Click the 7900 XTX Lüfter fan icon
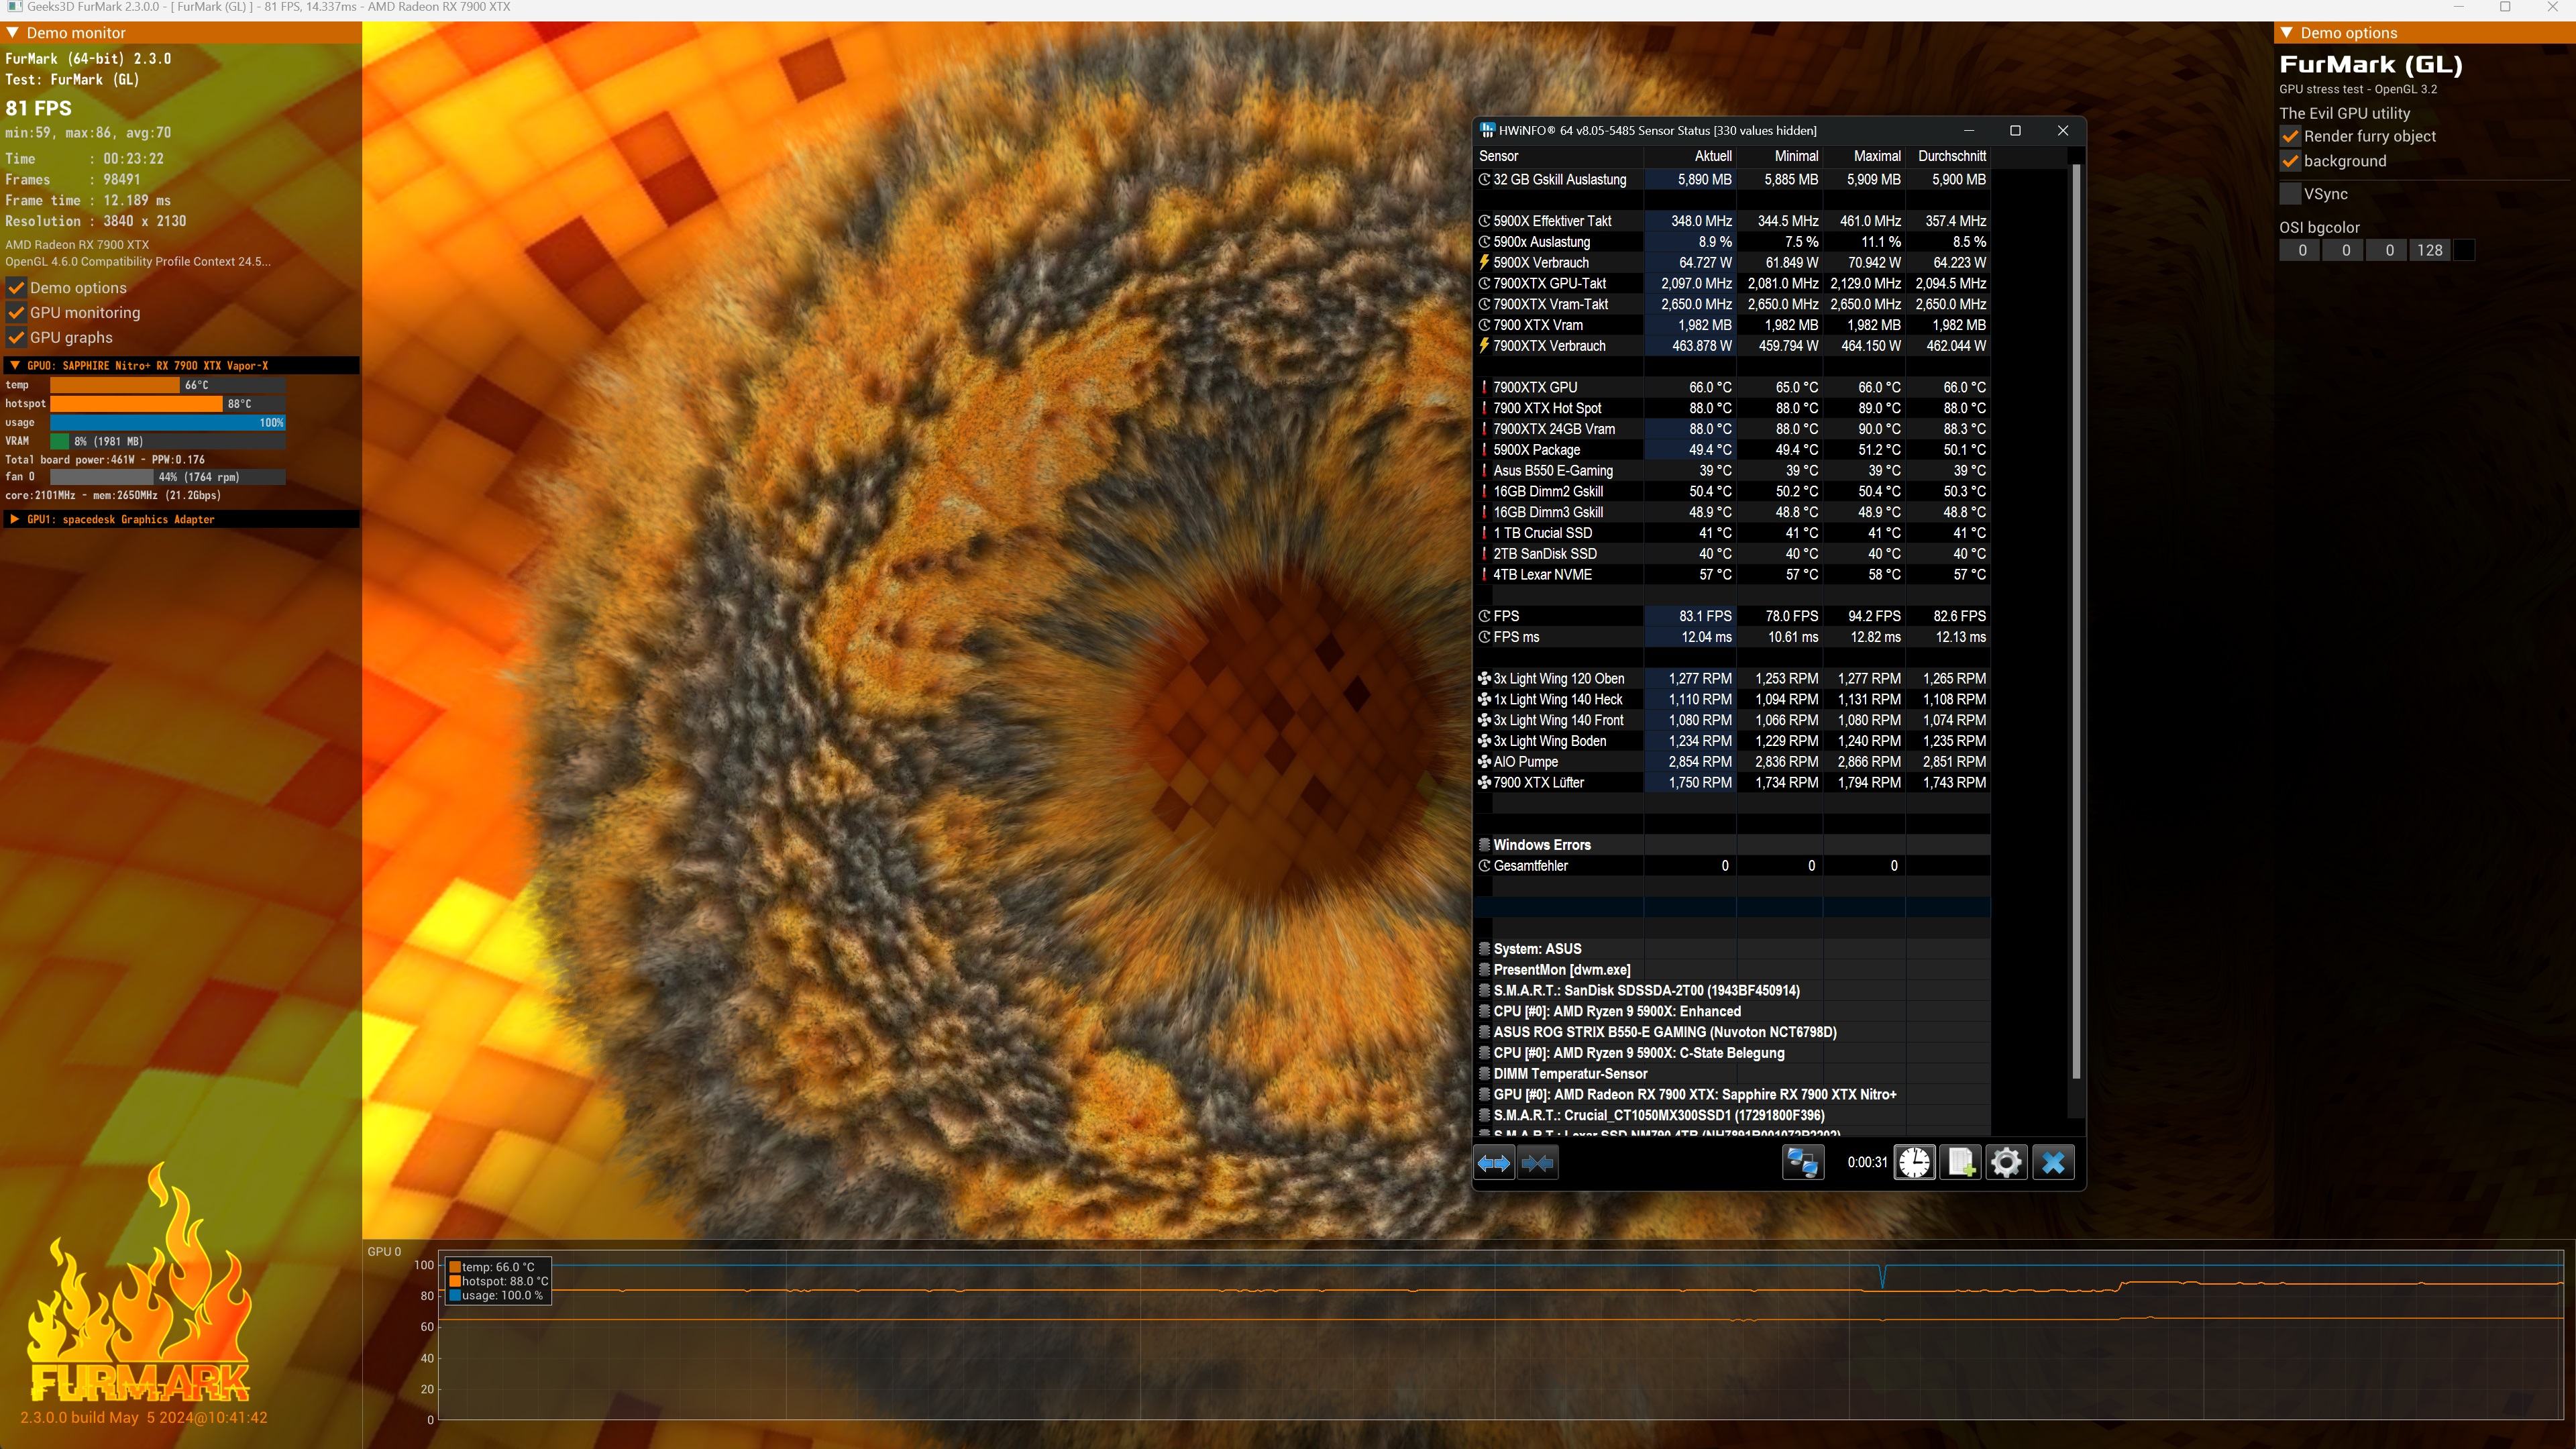This screenshot has height=1449, width=2576. point(1484,783)
